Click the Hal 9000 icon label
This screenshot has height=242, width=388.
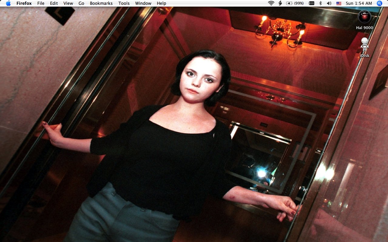[364, 28]
